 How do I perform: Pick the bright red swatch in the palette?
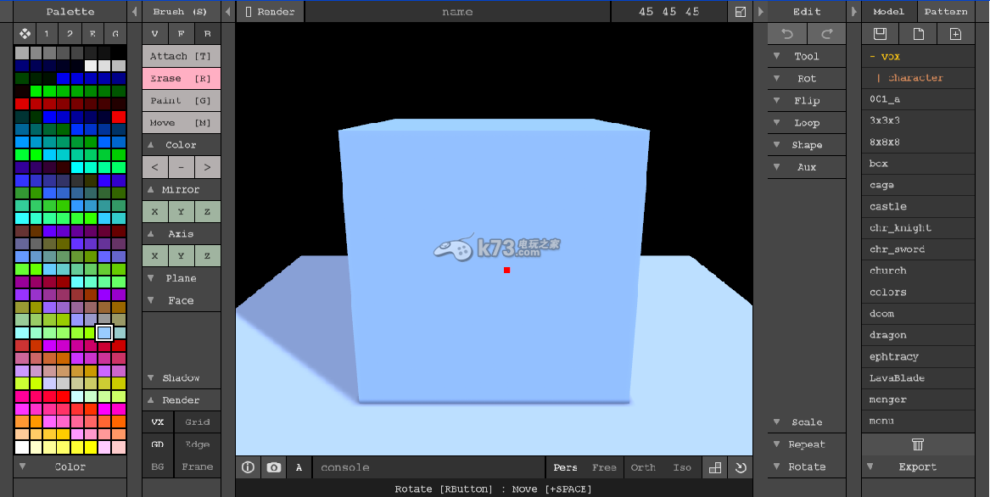click(119, 116)
